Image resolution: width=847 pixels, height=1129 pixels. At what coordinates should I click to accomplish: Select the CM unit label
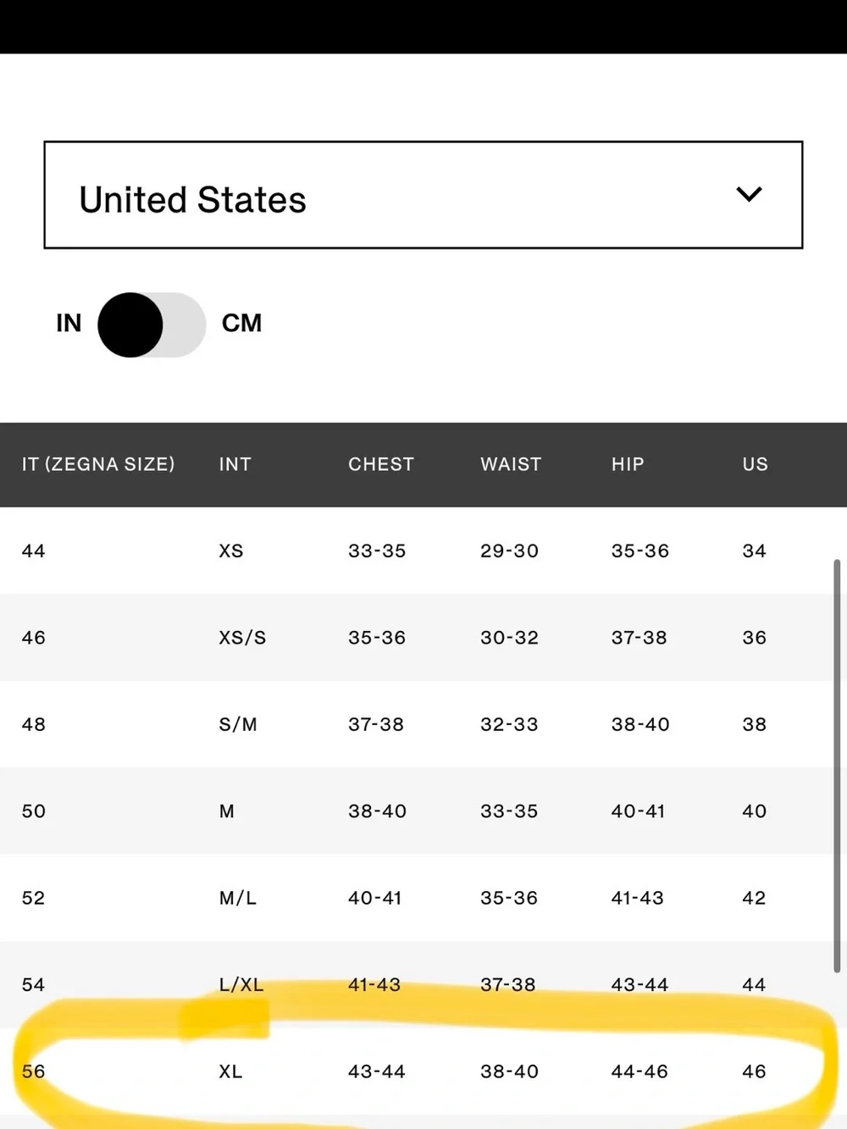(x=242, y=323)
